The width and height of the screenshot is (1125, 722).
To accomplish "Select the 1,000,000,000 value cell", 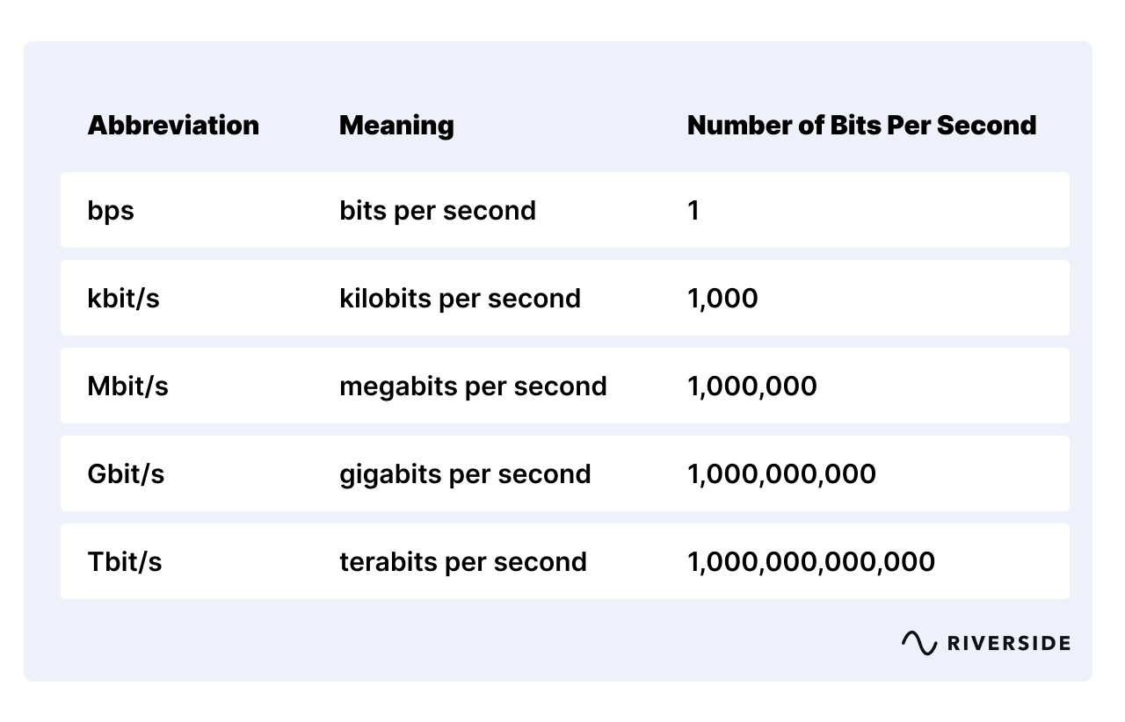I will (781, 474).
